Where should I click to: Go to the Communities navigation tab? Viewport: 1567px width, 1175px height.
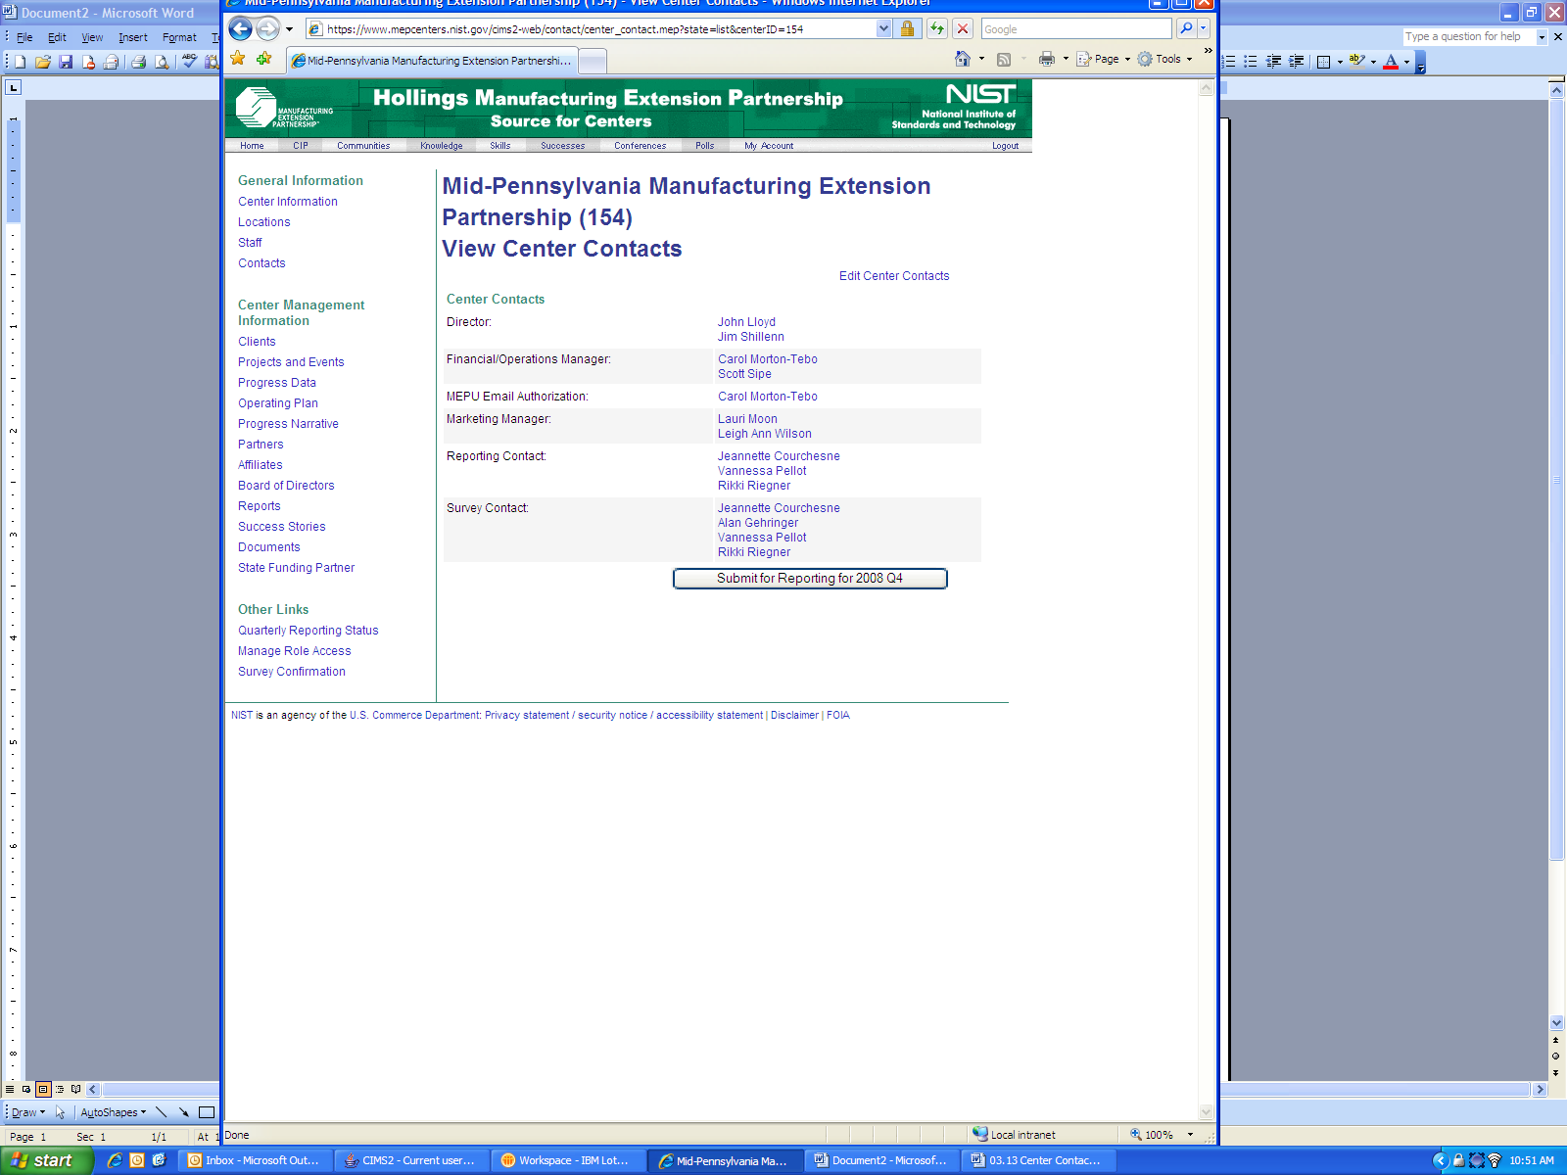(363, 146)
